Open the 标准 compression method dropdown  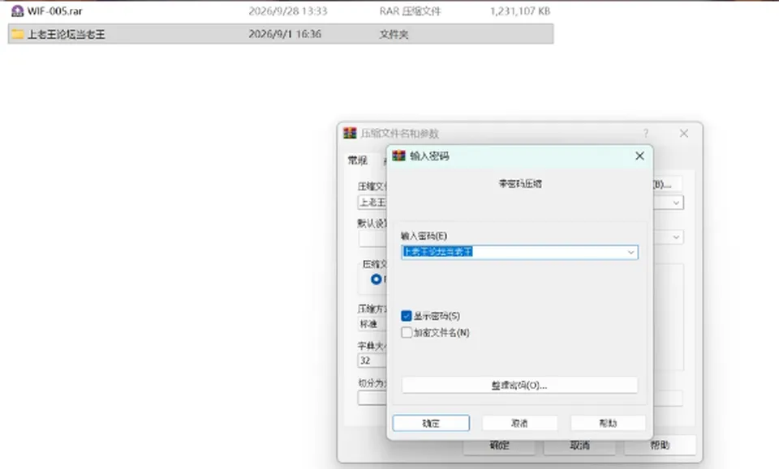click(372, 324)
